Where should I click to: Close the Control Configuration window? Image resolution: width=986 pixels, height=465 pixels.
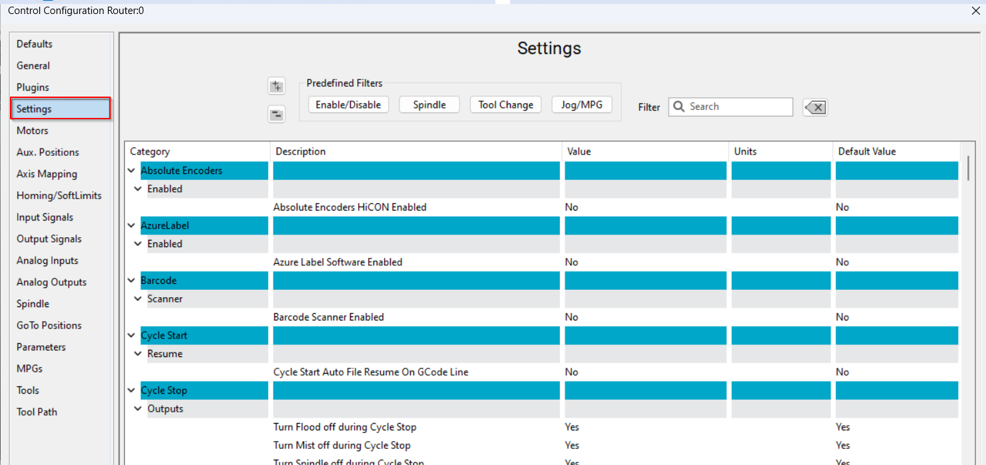click(x=975, y=11)
